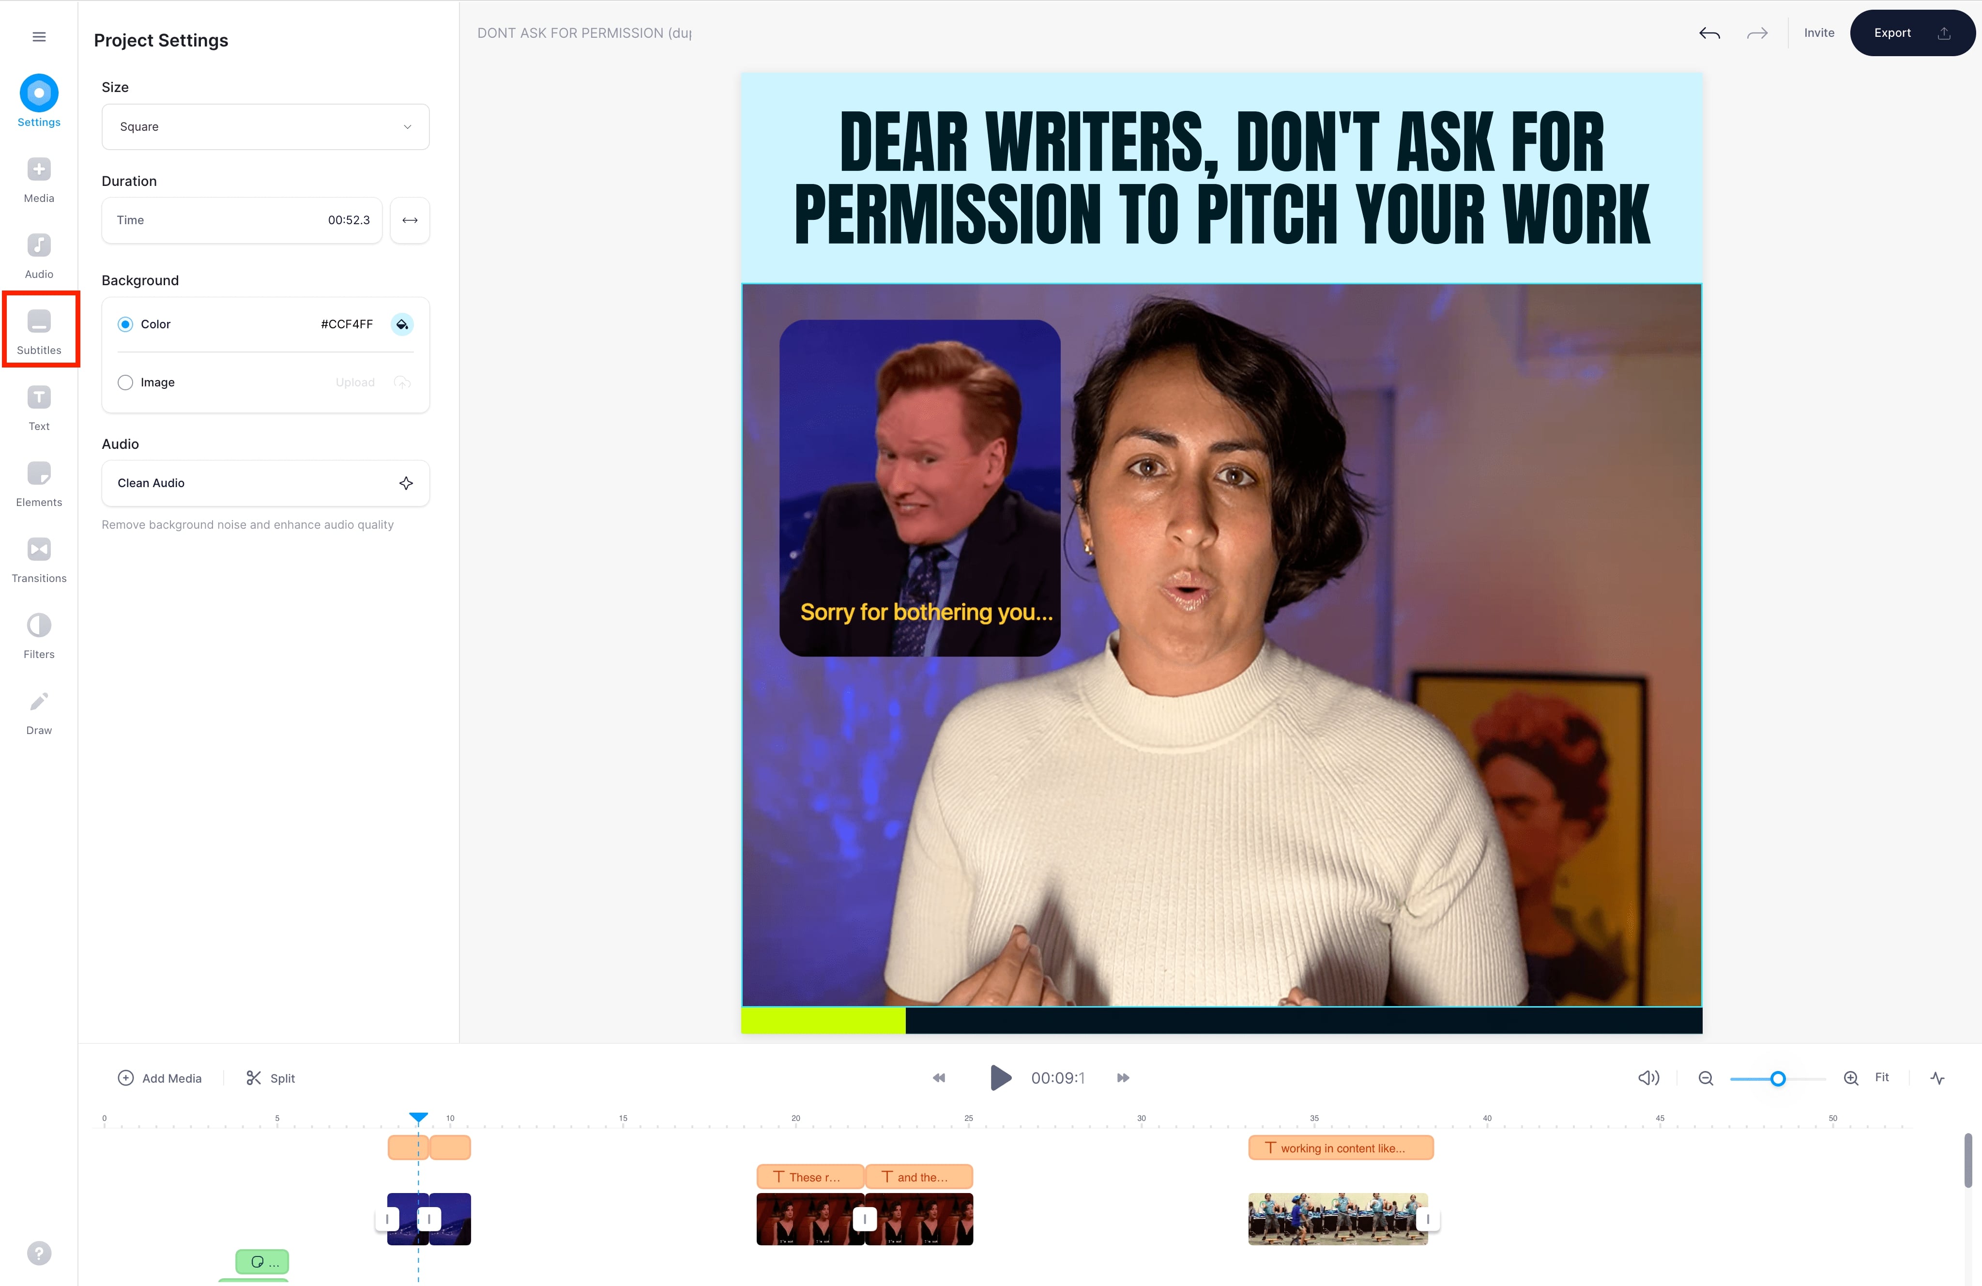
Task: Open the Text sidebar tab
Action: pos(38,408)
